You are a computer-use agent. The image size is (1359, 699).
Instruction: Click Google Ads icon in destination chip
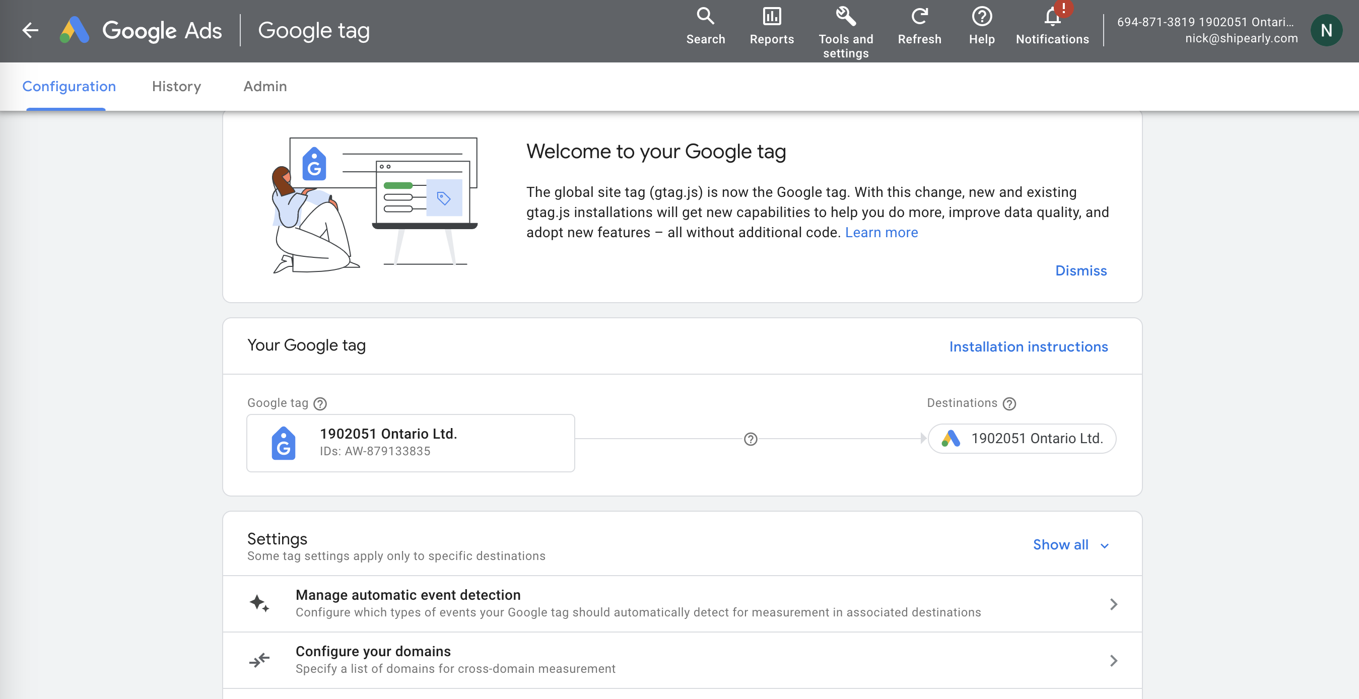pos(950,439)
